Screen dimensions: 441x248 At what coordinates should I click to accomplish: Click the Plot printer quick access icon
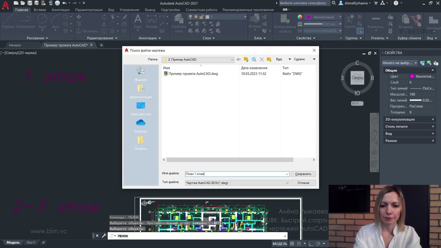click(x=58, y=3)
